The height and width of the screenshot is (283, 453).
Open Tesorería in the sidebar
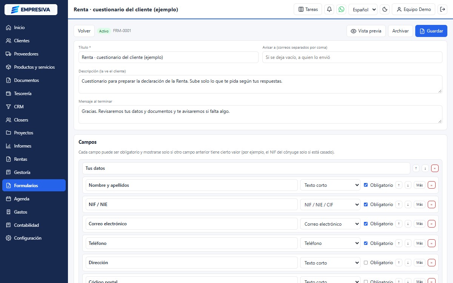coord(34,93)
